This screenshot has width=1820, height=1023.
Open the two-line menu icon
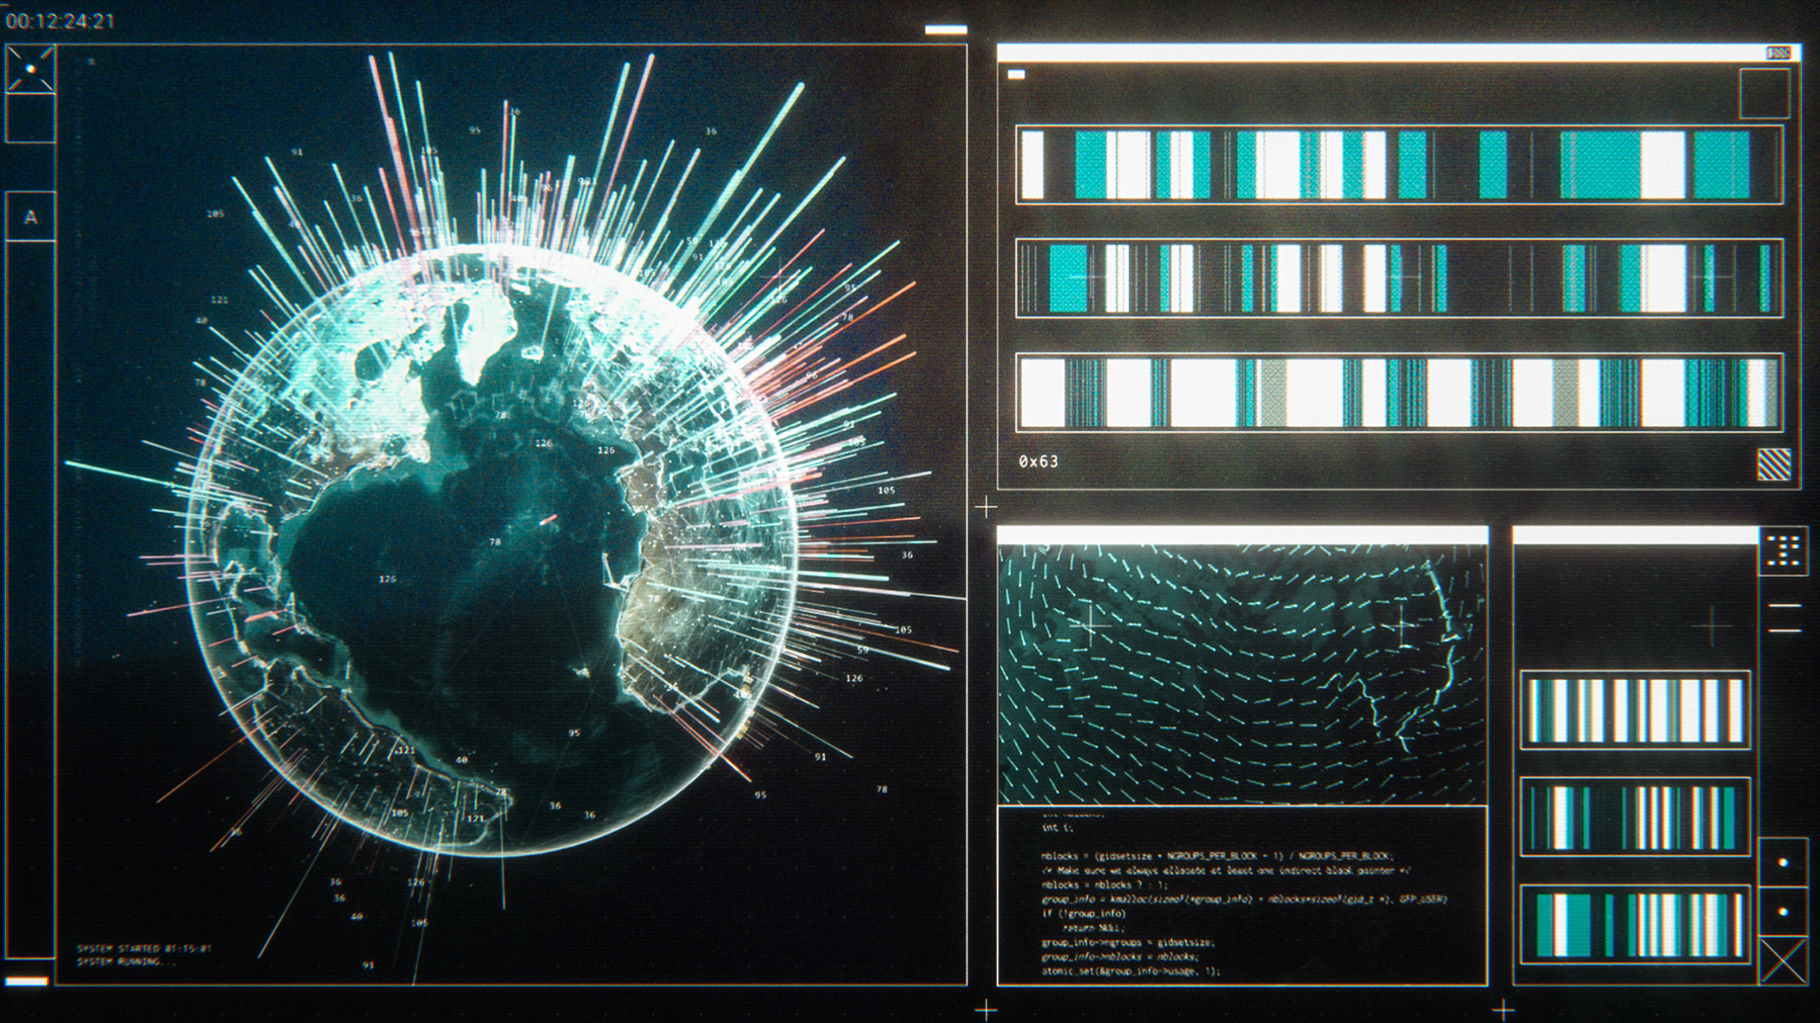(x=1784, y=618)
